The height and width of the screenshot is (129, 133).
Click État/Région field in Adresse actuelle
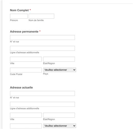[x=59, y=115]
